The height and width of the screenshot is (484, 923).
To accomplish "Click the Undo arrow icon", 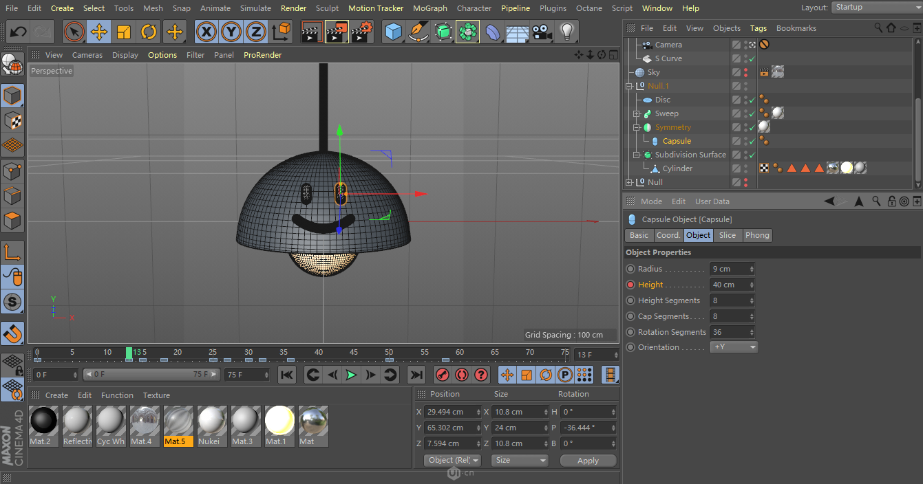I will click(19, 32).
